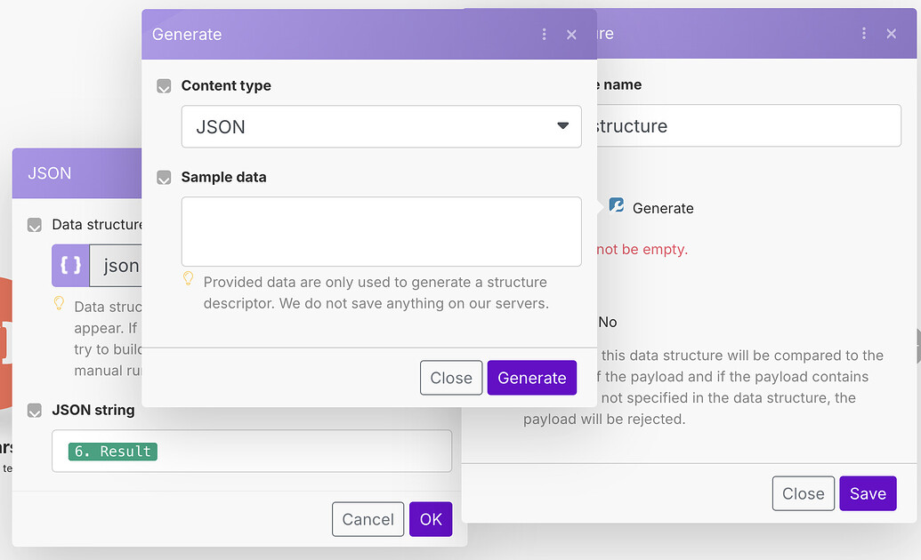Click the purple {} data structure icon
921x560 pixels.
pos(70,265)
